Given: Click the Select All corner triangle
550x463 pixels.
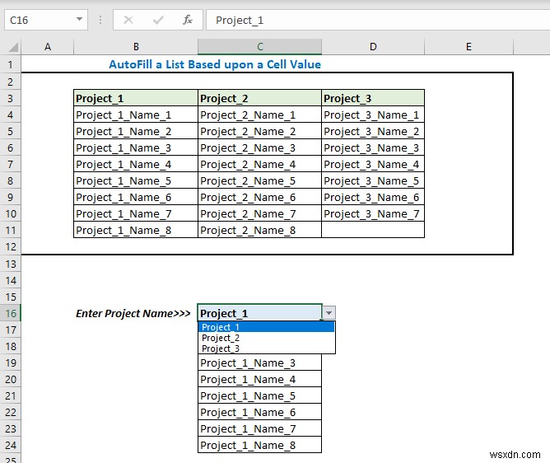Looking at the screenshot, I should click(x=13, y=47).
